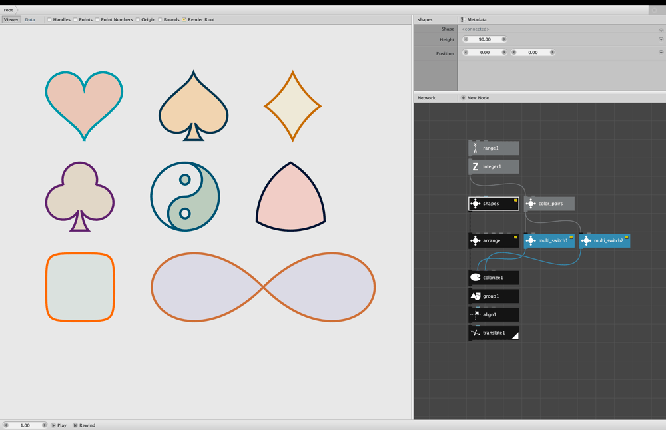Click the shapes panel title
The height and width of the screenshot is (430, 666).
pos(425,19)
